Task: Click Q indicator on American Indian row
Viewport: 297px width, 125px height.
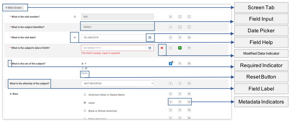Action: [170, 94]
